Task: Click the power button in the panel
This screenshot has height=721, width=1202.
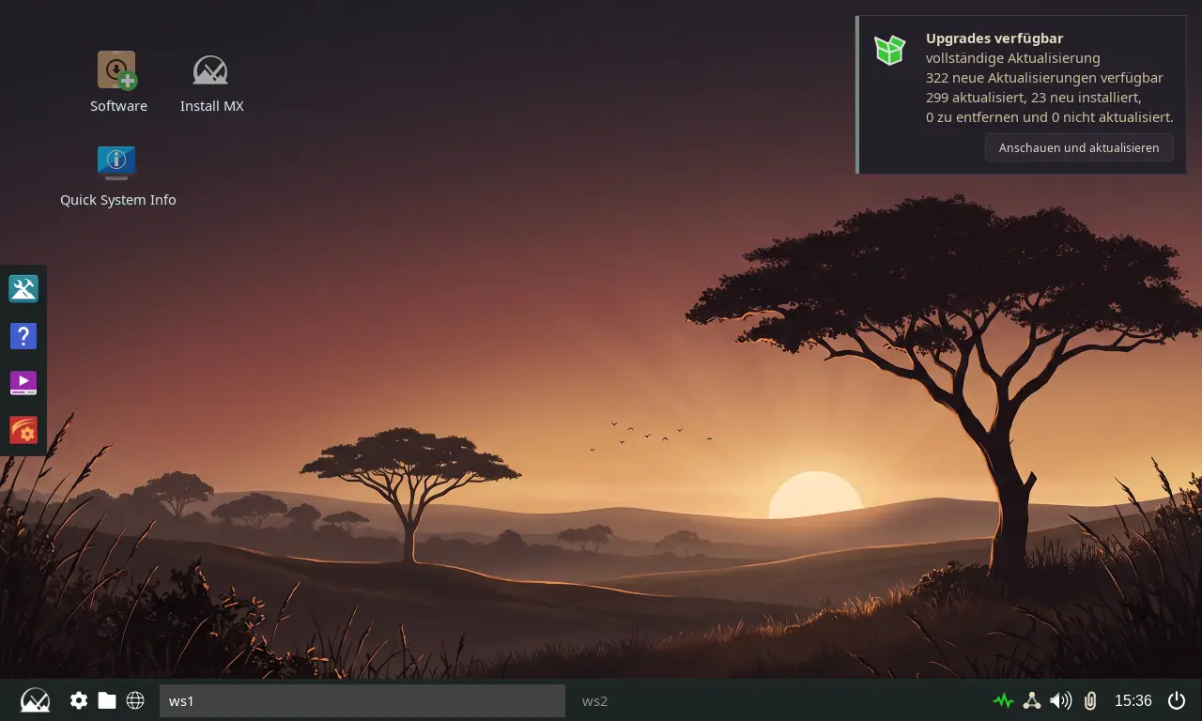Action: [1177, 700]
